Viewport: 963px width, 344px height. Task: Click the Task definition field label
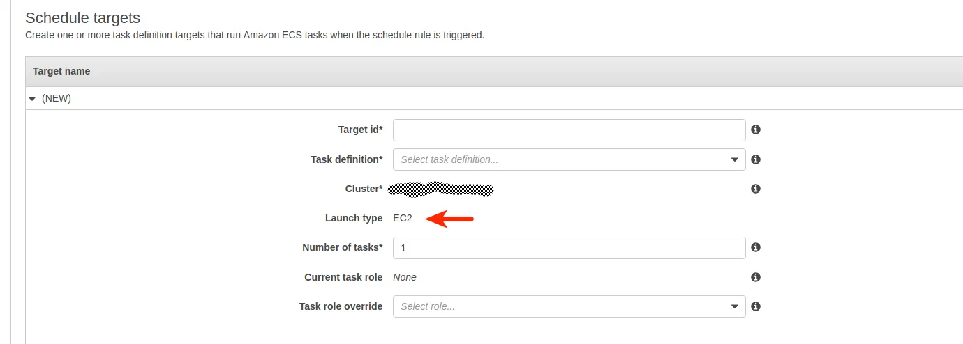coord(346,159)
